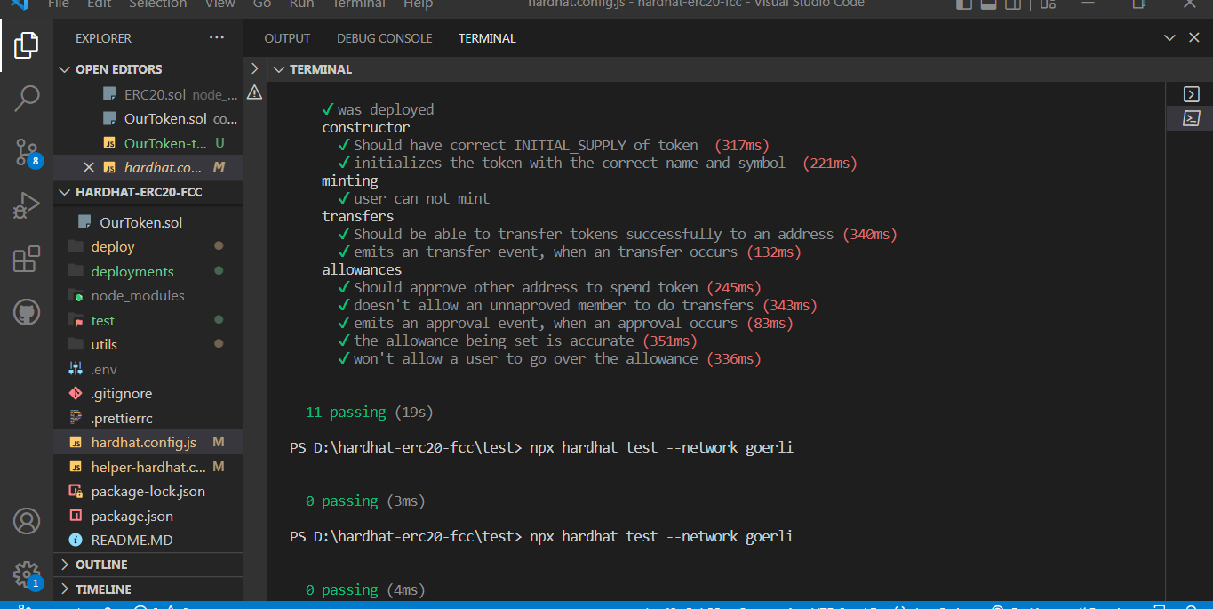Click the 'constructor' suite heading
Viewport: 1213px width, 609px height.
point(365,128)
